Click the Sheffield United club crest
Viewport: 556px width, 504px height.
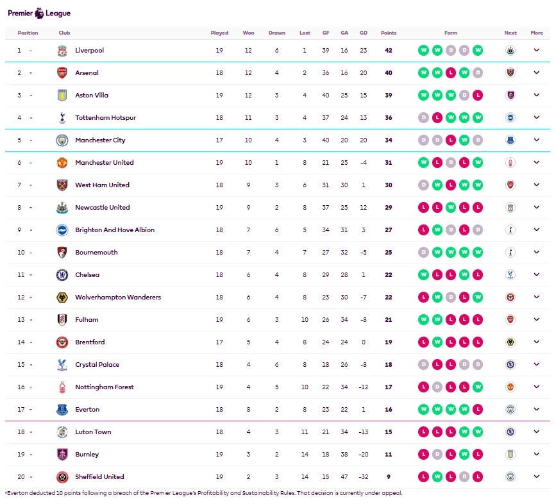[62, 477]
